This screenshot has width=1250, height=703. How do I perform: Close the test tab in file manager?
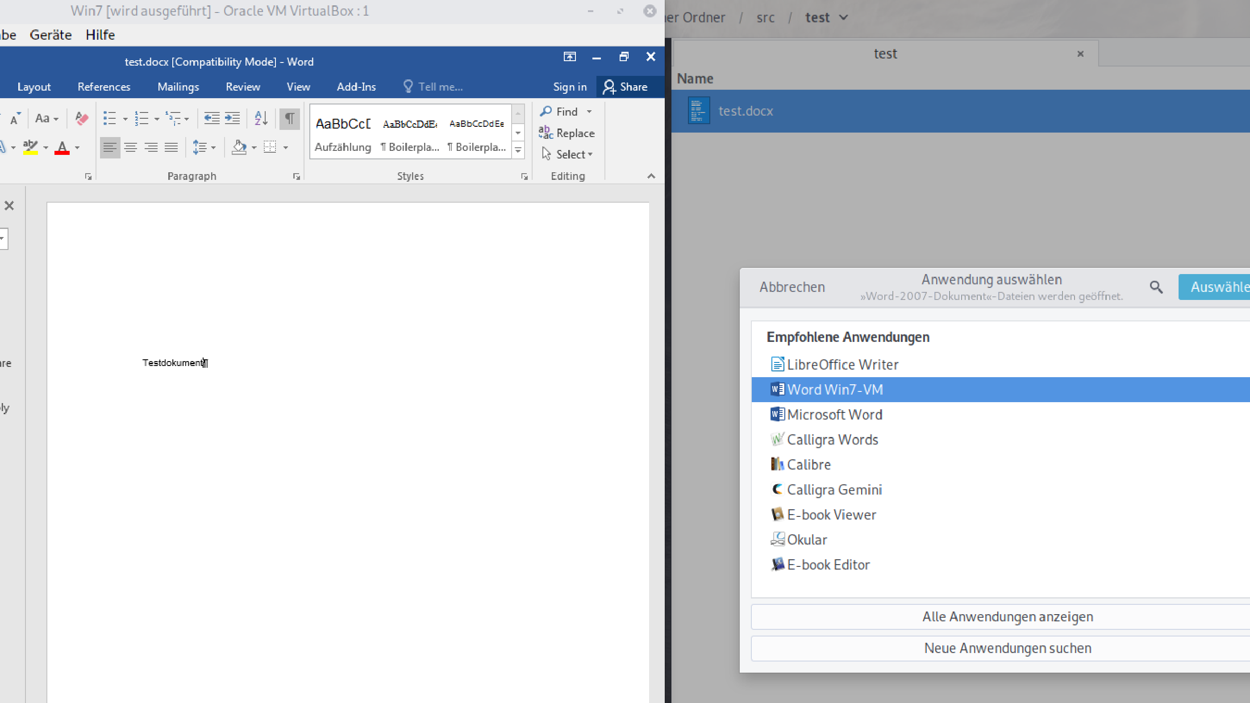[1080, 54]
